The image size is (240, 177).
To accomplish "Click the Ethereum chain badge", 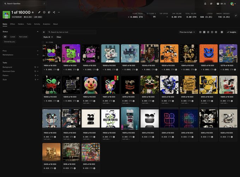I will [x=17, y=17].
